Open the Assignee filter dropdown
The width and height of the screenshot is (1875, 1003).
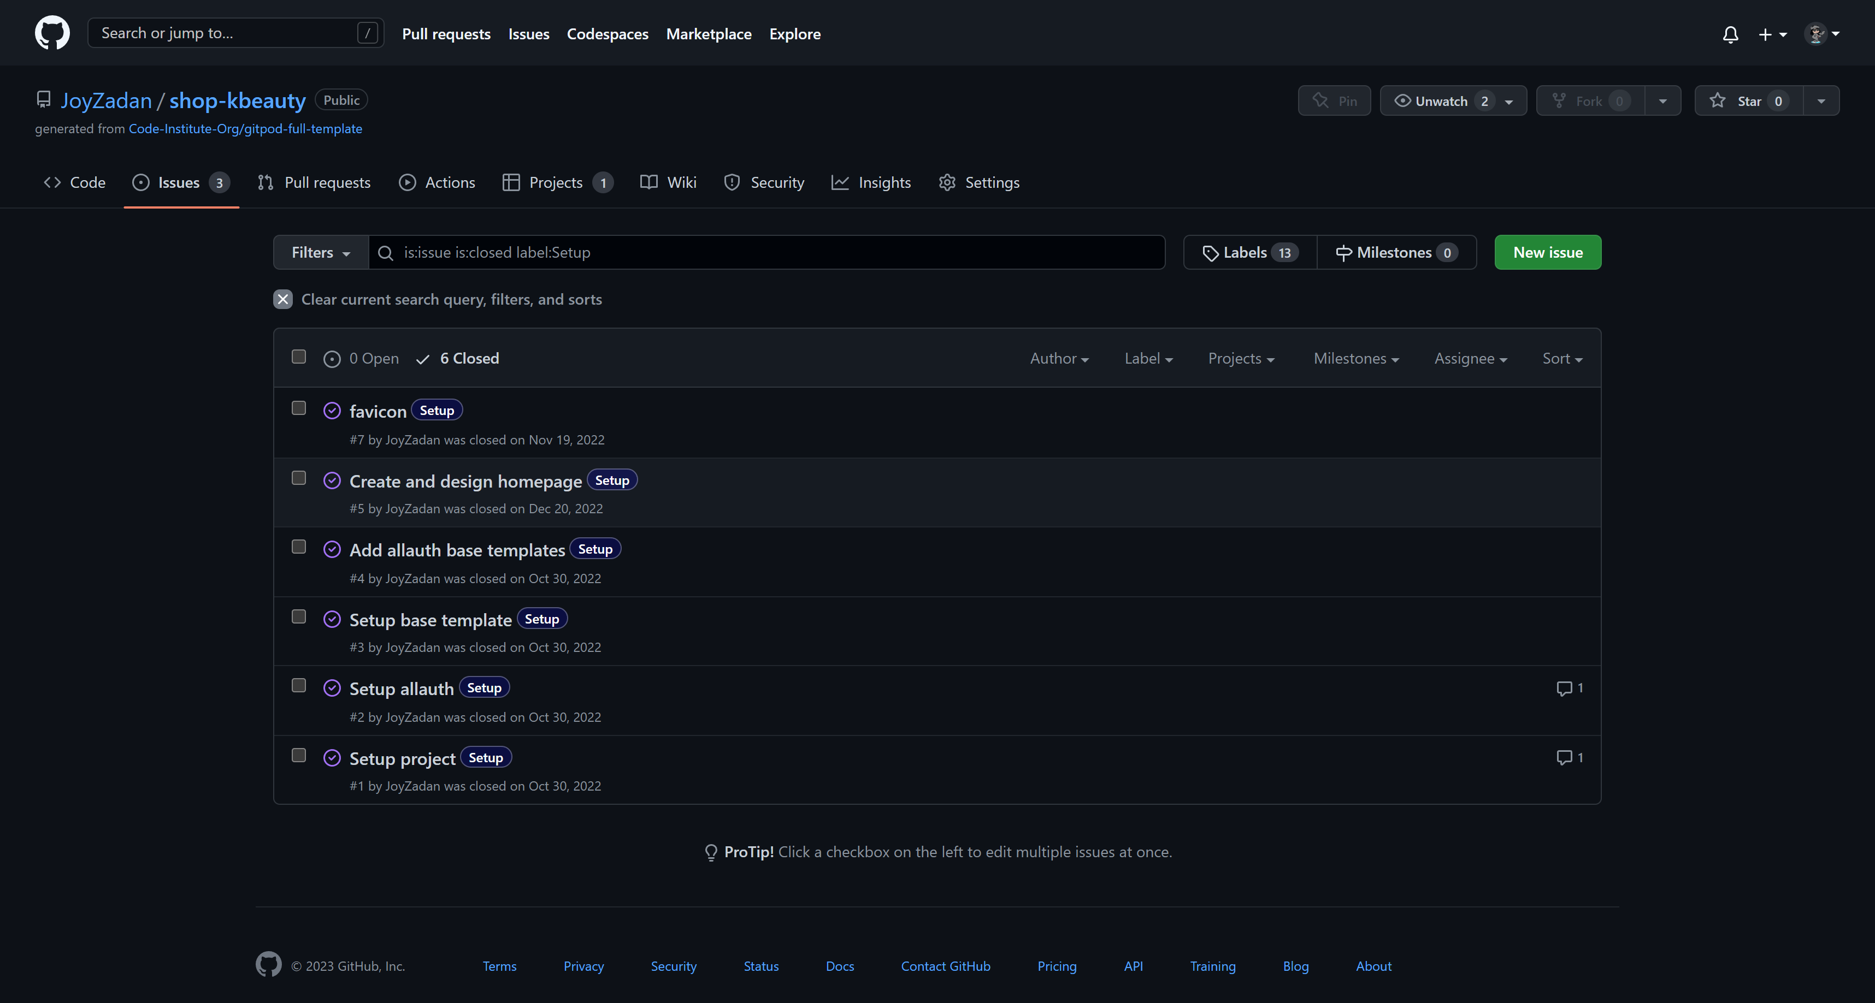pos(1470,359)
